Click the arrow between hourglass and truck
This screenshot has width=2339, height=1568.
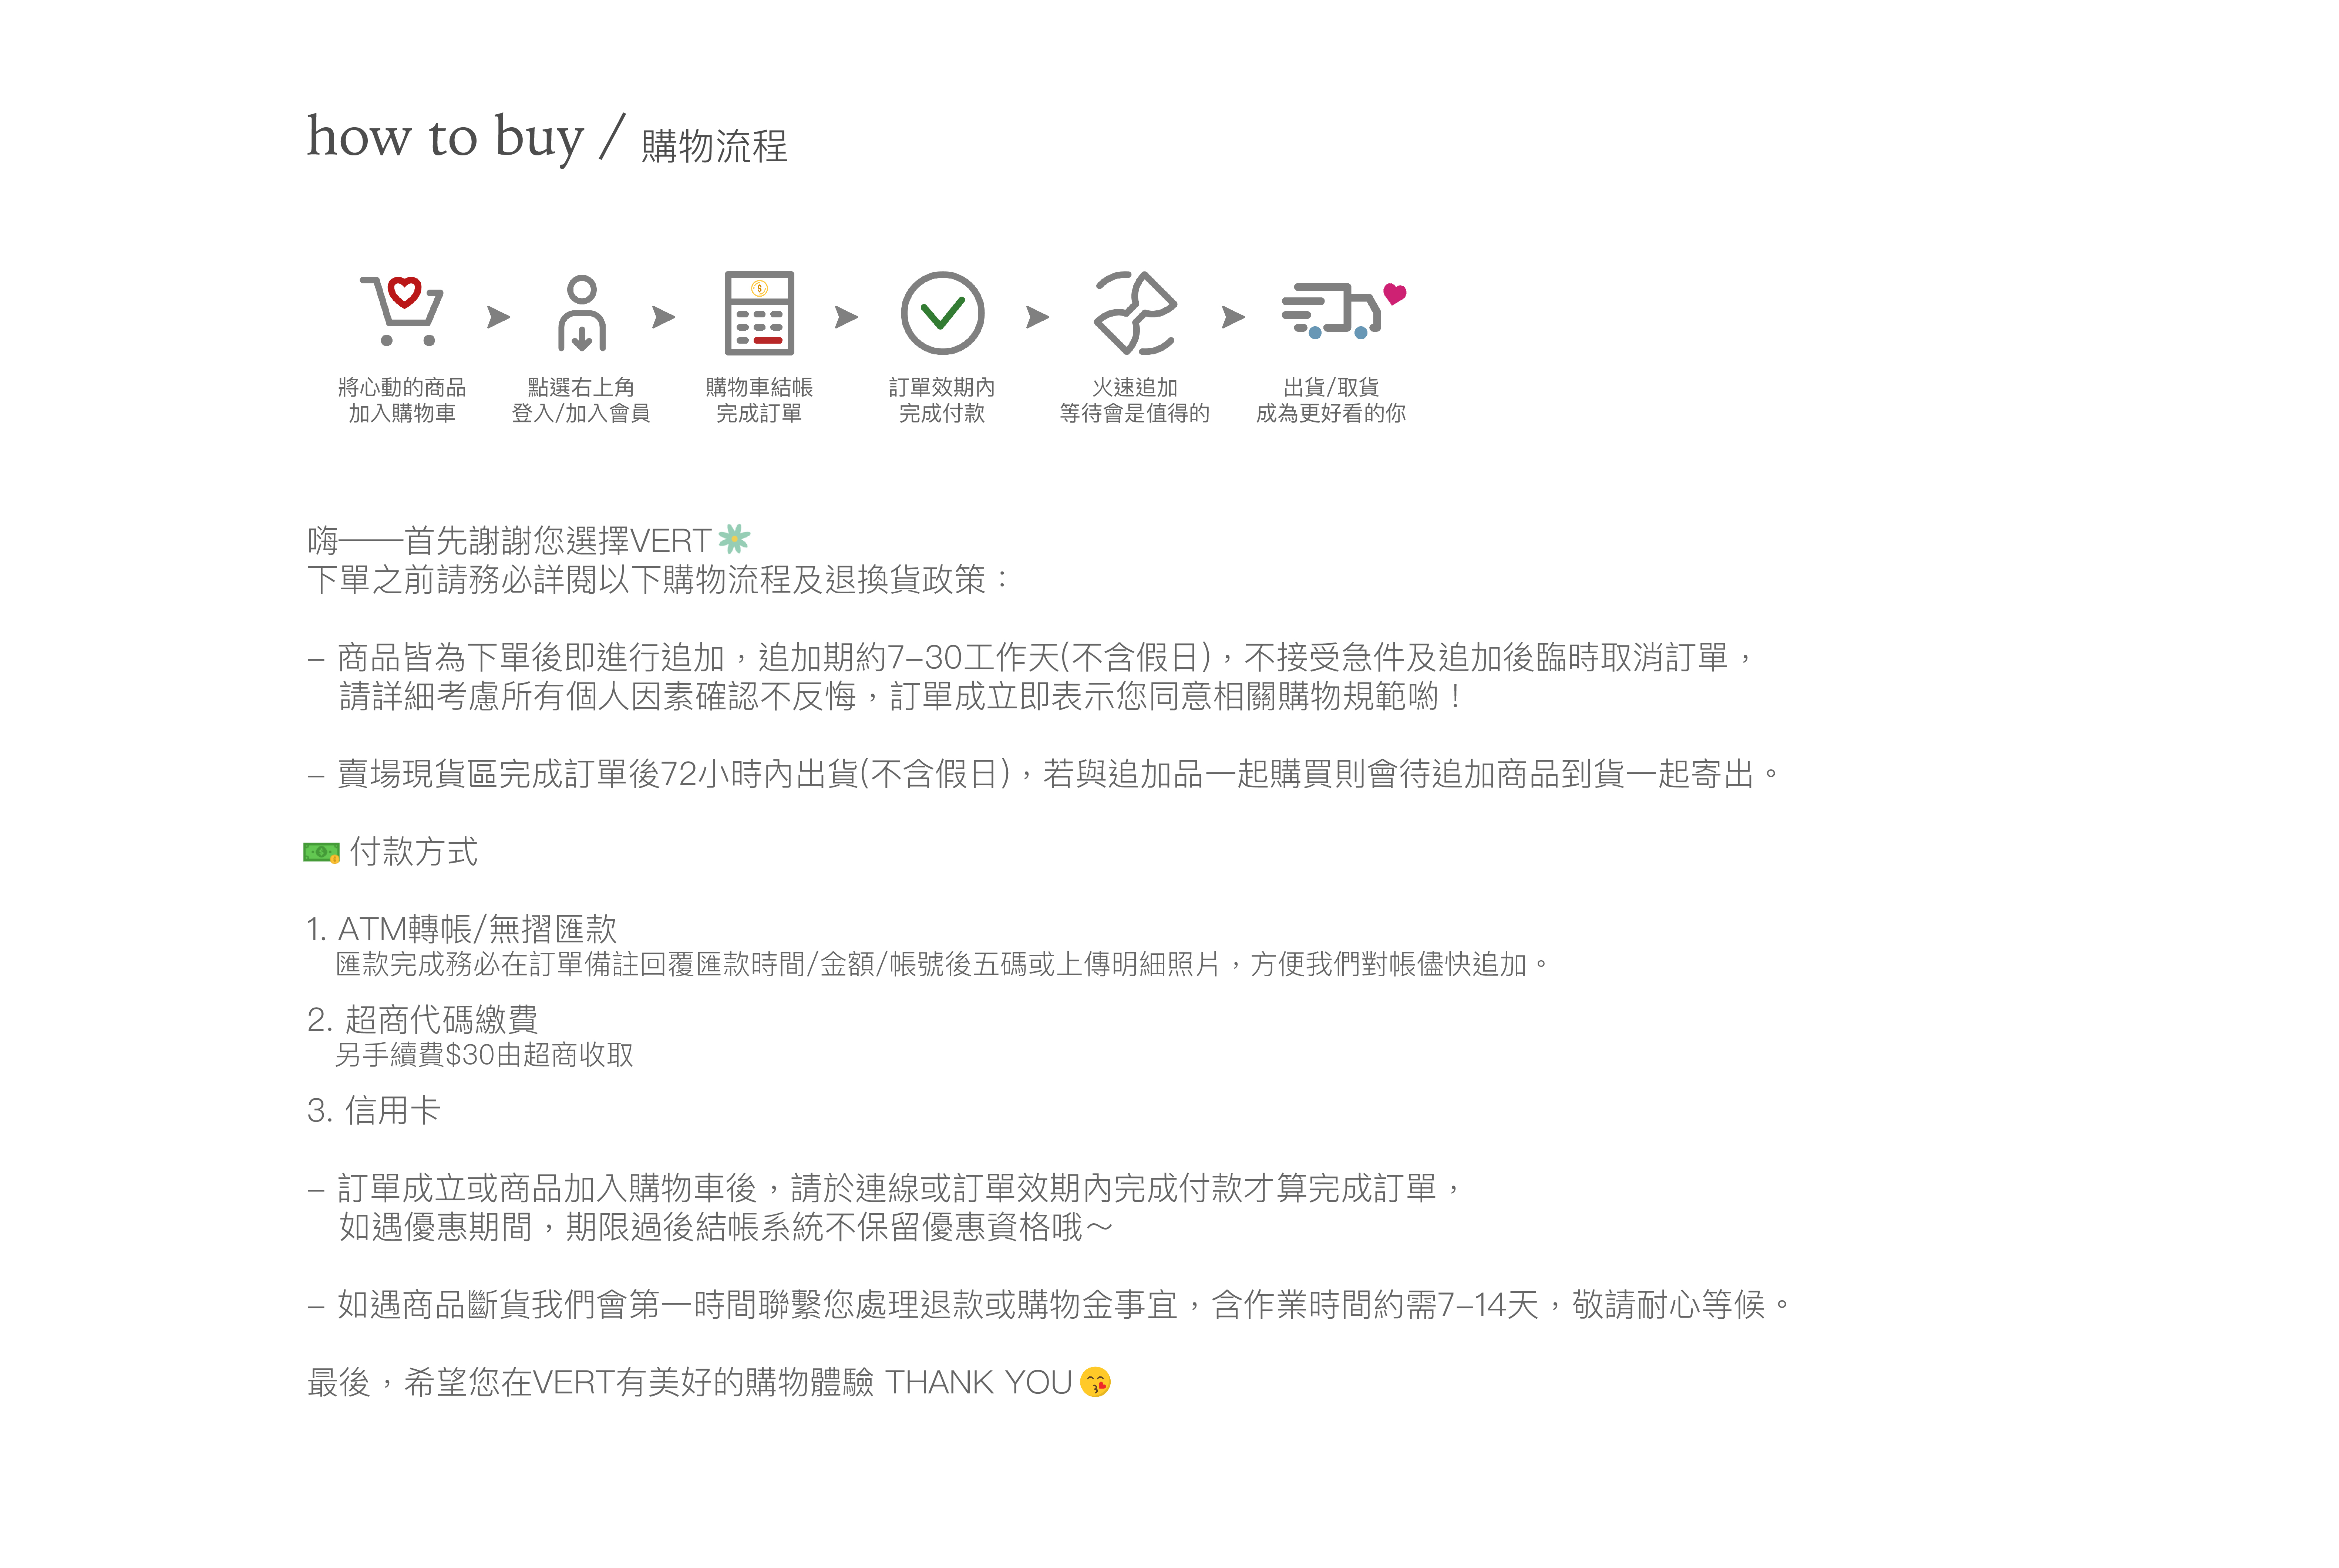(1233, 317)
